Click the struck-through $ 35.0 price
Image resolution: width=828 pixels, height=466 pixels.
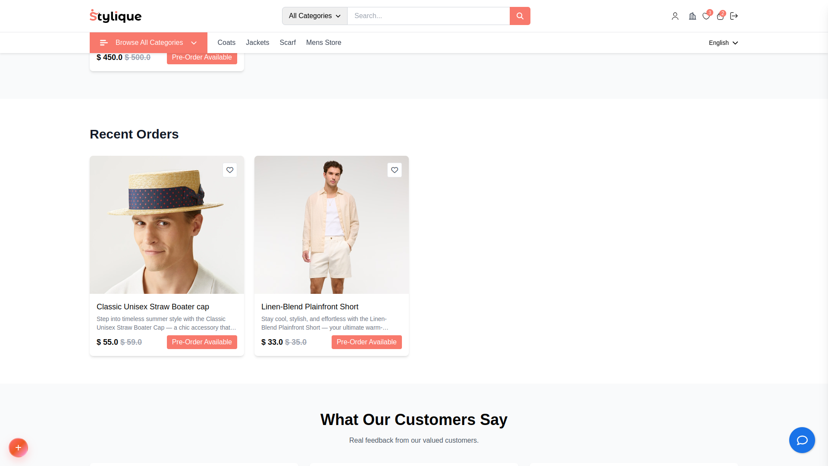pyautogui.click(x=296, y=342)
